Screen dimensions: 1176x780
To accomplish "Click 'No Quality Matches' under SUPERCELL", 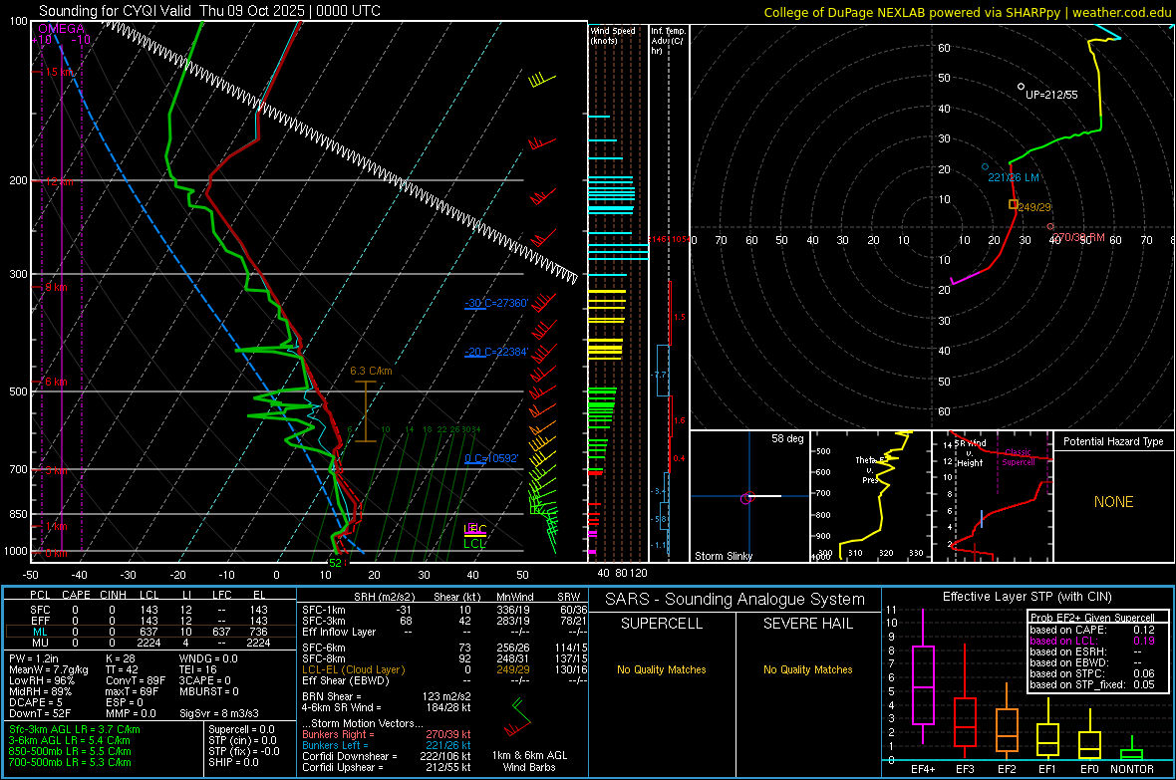I will click(662, 669).
